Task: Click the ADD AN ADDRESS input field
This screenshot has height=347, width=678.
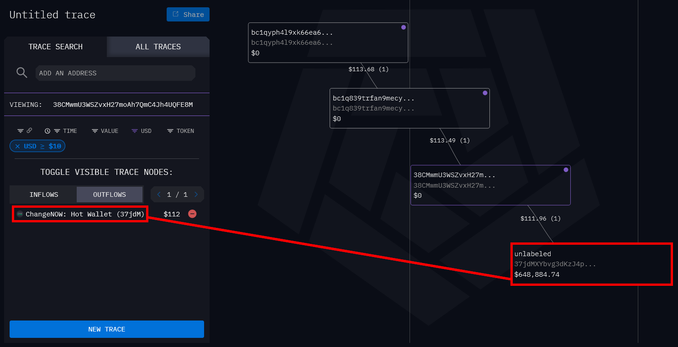Action: 115,73
